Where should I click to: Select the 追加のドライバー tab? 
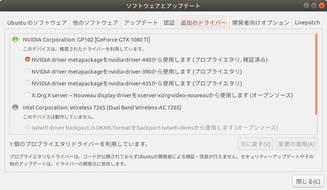tap(204, 22)
